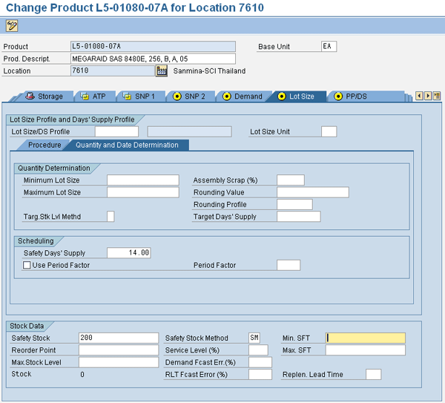Select the Rounding Value input box
The image size is (445, 403).
pos(312,192)
